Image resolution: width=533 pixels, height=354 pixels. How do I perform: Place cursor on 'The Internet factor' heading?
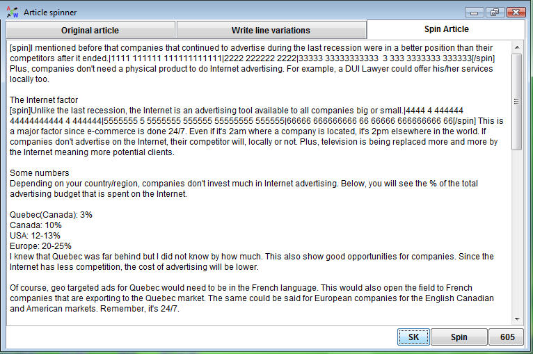click(44, 100)
